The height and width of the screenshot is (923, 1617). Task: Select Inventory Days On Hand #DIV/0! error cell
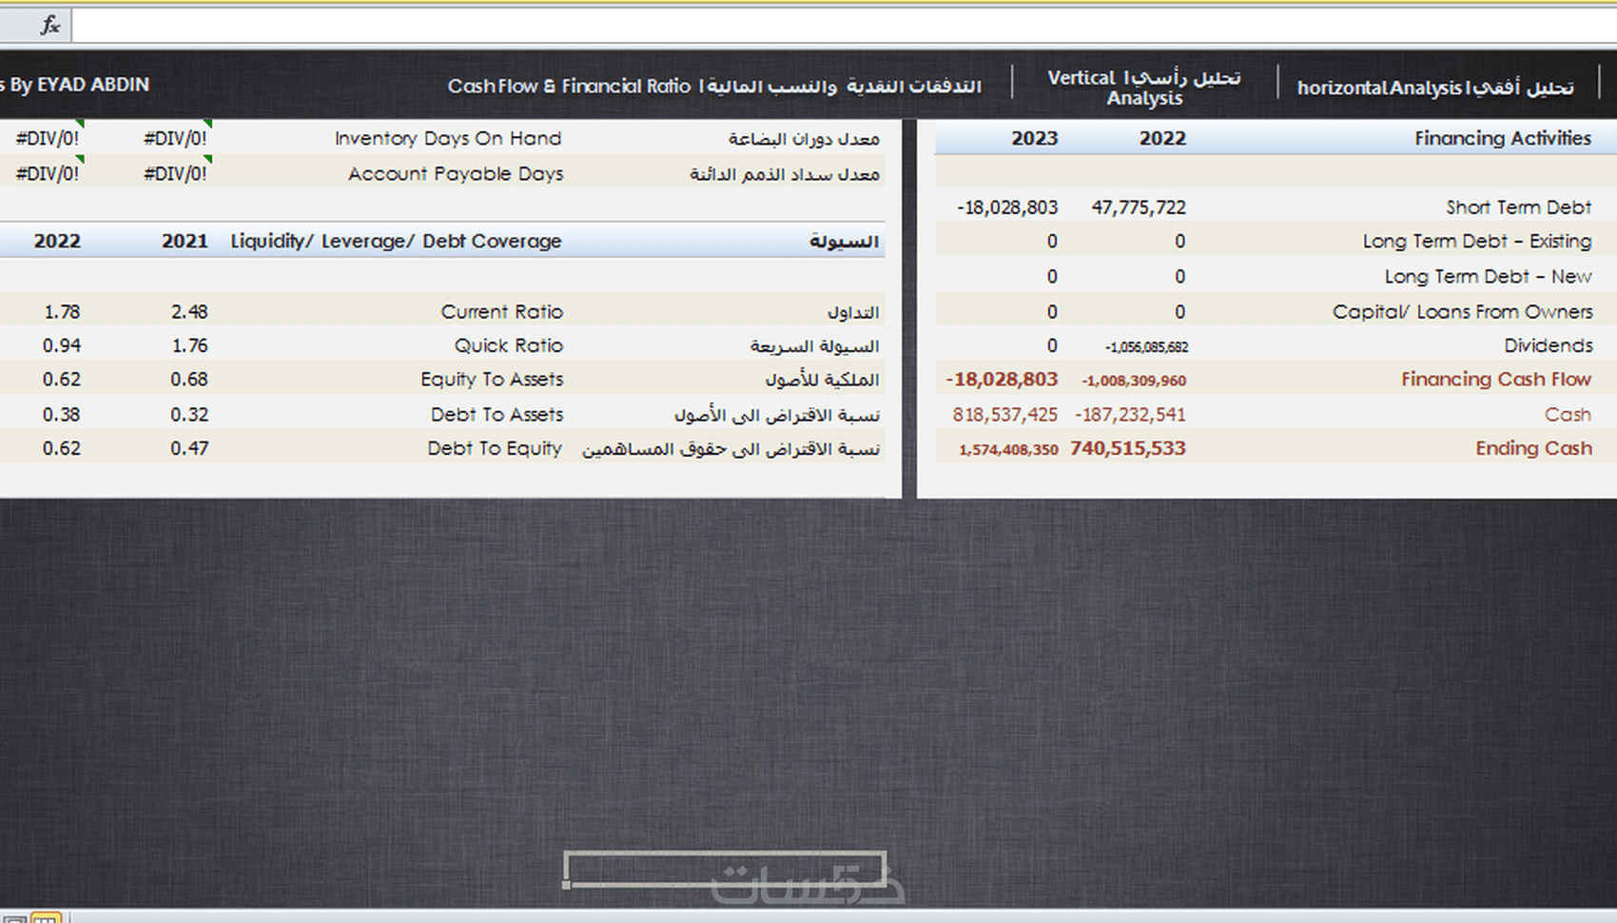[175, 139]
